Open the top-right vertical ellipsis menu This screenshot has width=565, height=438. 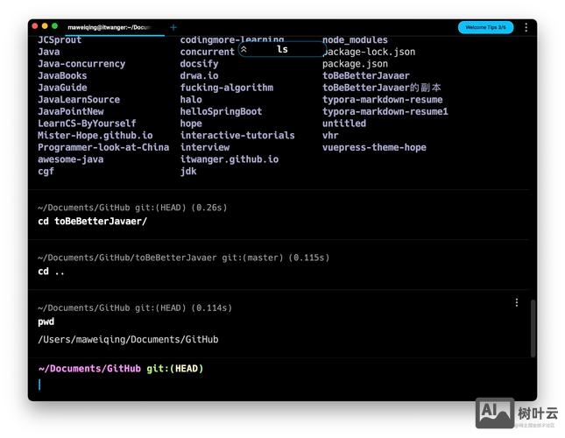[526, 27]
